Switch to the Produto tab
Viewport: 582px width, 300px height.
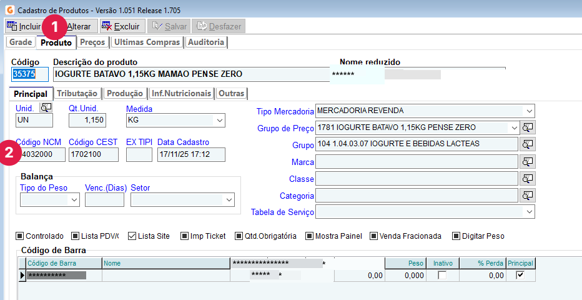tap(56, 42)
